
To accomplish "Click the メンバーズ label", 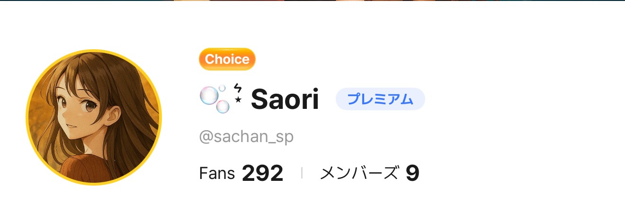I will (x=359, y=174).
